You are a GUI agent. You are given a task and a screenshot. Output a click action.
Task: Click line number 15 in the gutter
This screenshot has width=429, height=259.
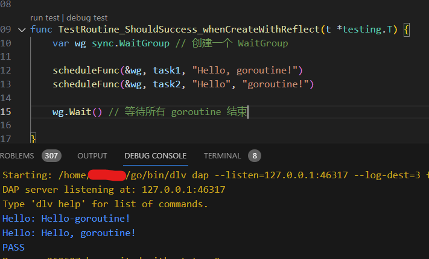(x=6, y=112)
